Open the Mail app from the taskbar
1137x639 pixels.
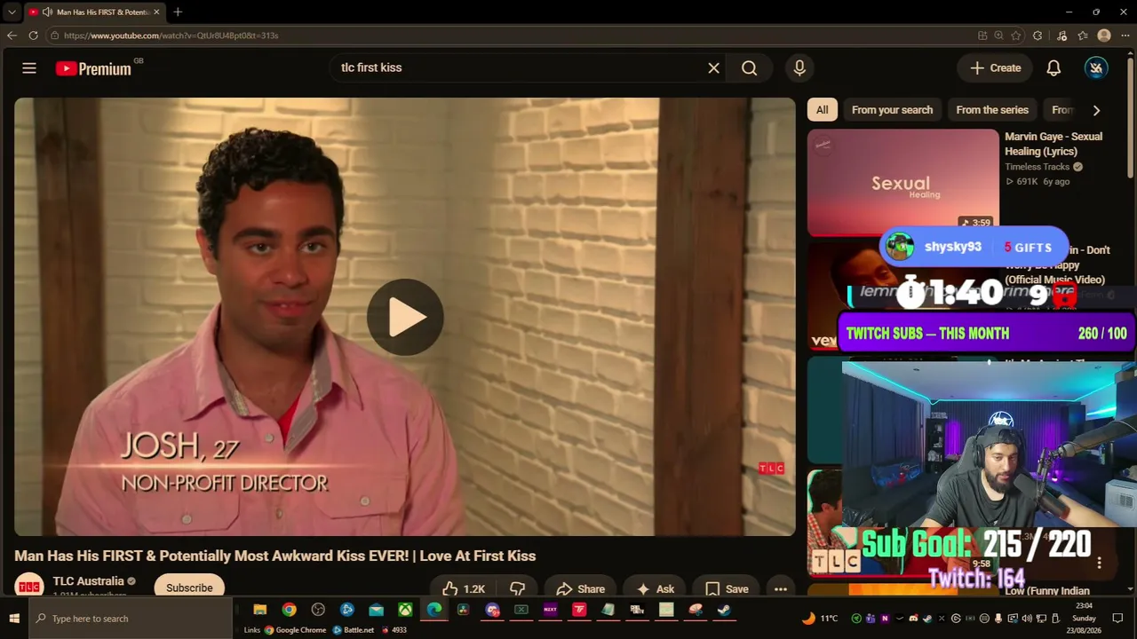(376, 610)
